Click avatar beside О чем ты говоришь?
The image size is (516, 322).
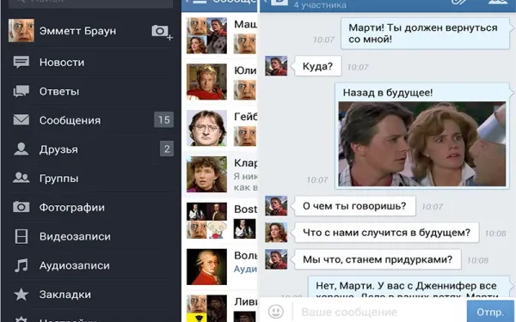[x=276, y=206]
